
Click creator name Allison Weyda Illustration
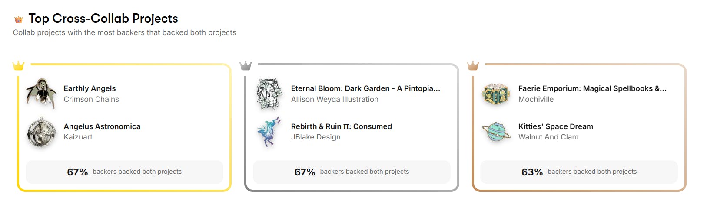point(335,99)
